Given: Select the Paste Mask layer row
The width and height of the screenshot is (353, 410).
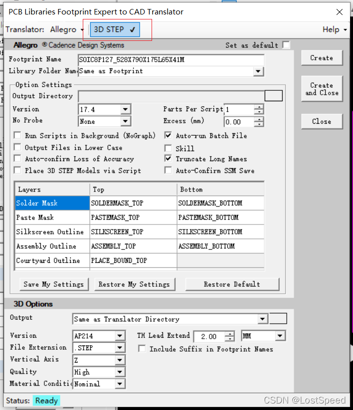Looking at the screenshot, I should pyautogui.click(x=52, y=217).
